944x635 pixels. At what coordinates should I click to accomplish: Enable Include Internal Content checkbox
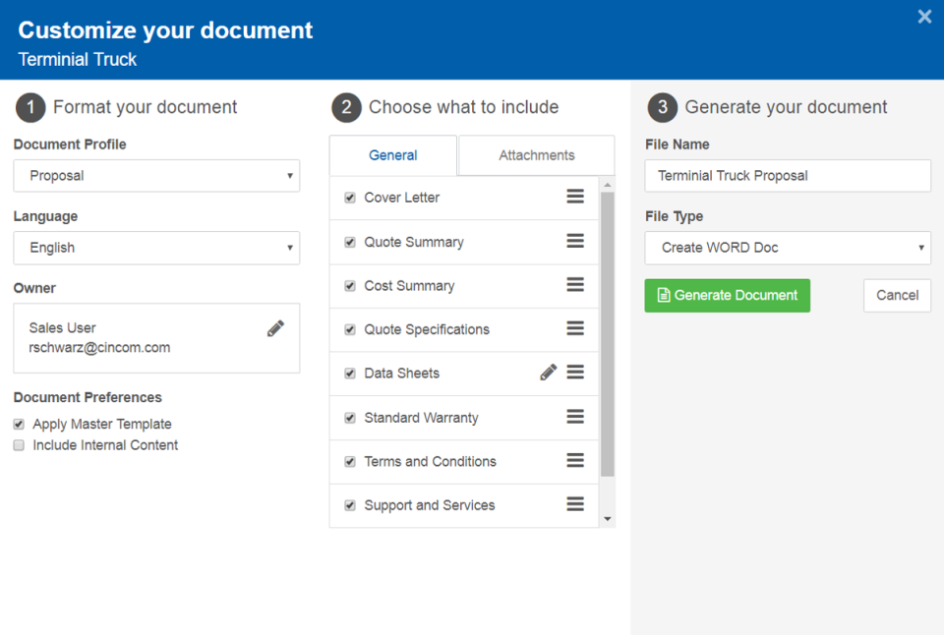click(19, 445)
